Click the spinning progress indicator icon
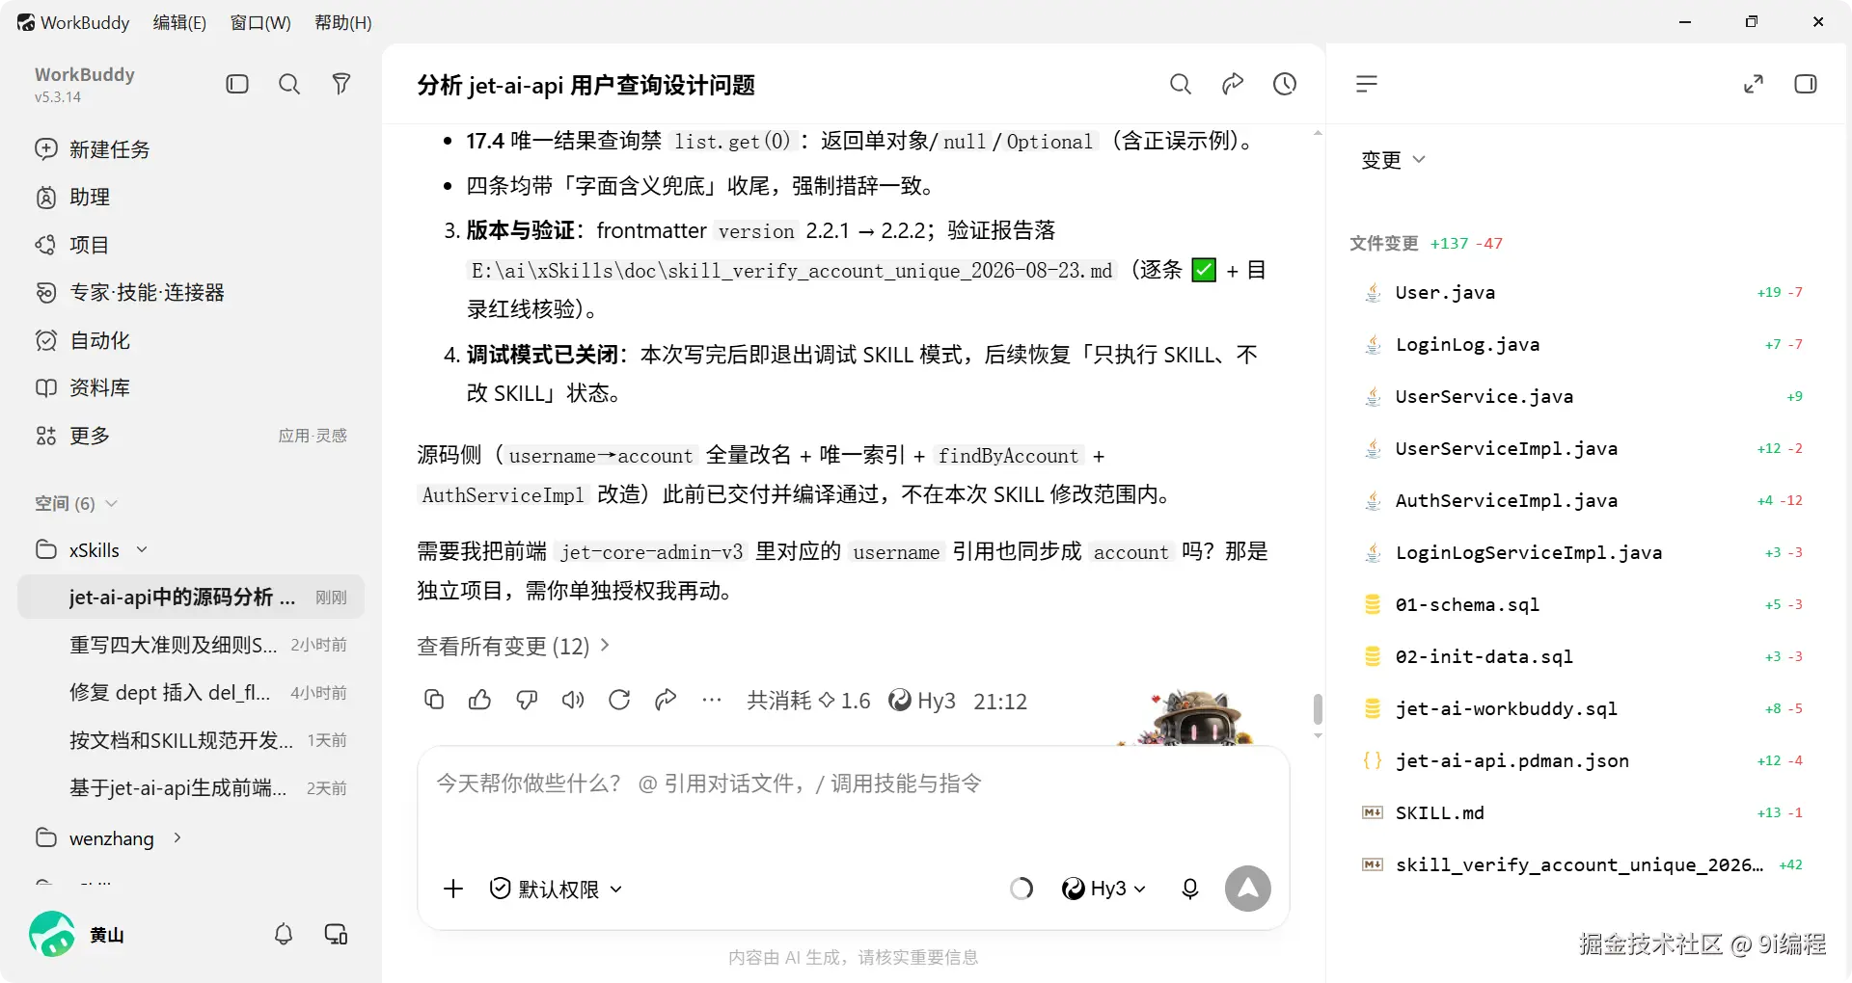This screenshot has height=983, width=1852. 1021,889
